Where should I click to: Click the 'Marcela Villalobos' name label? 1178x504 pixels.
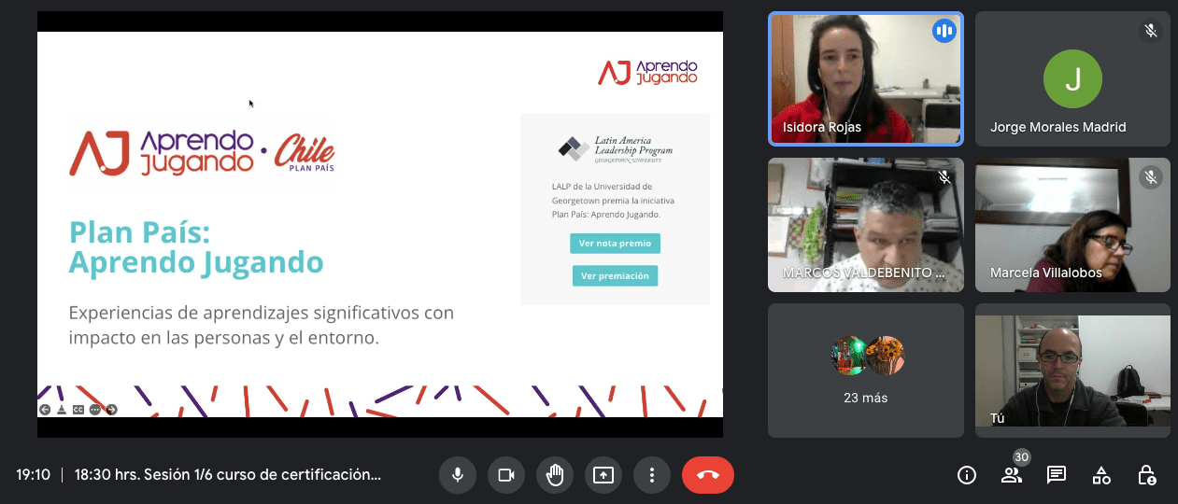pos(1045,273)
